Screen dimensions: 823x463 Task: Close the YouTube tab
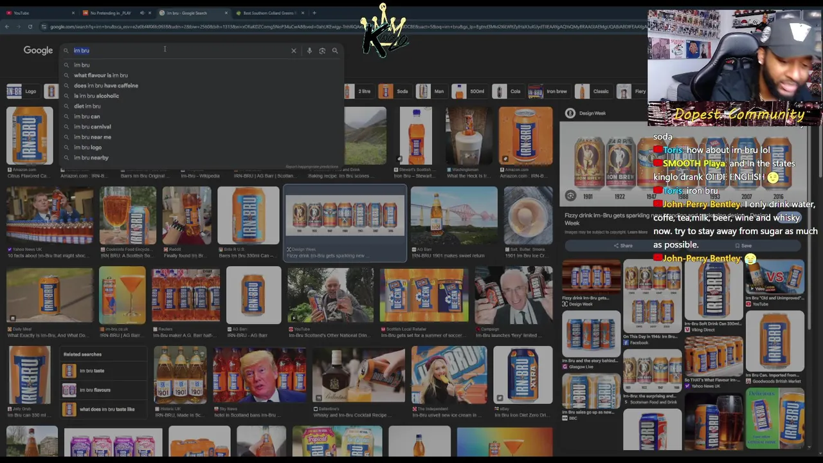73,13
